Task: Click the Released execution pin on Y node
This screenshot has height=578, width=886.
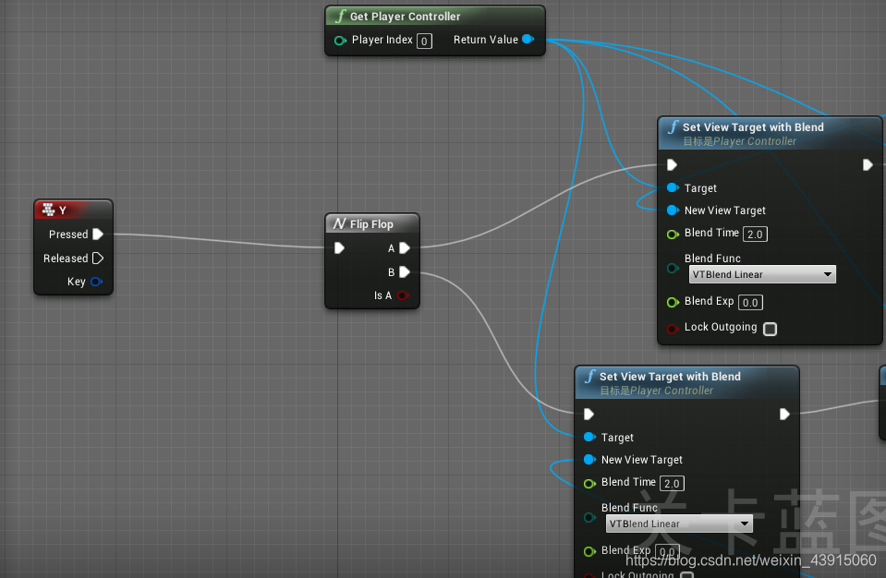Action: pyautogui.click(x=98, y=258)
